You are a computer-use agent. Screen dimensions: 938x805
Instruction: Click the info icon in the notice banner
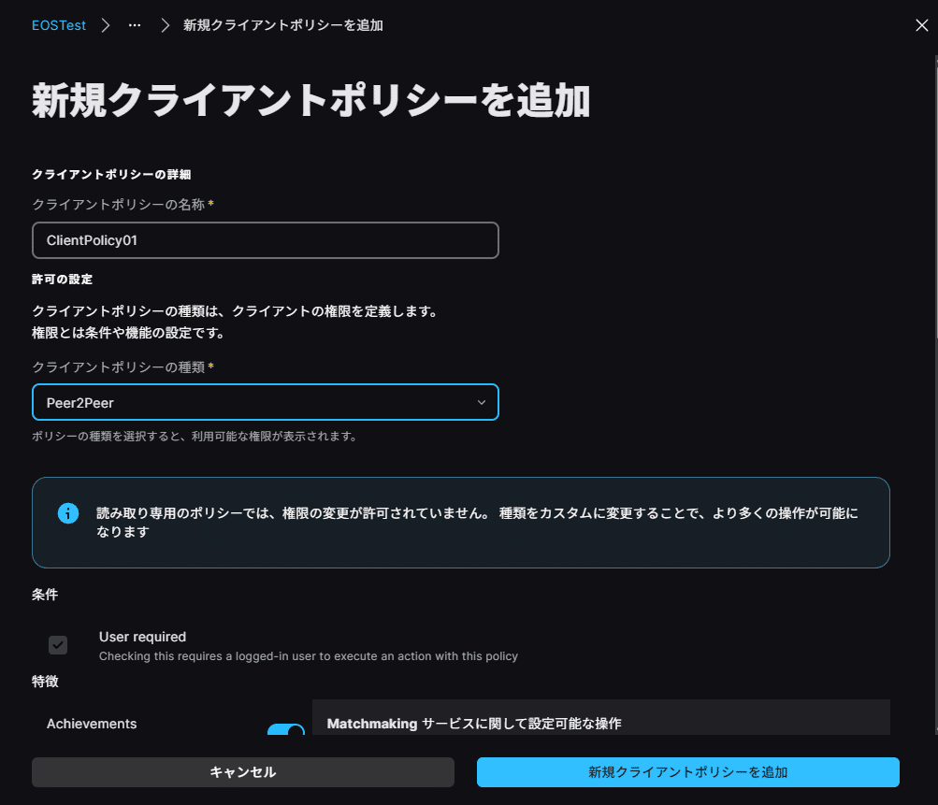67,514
